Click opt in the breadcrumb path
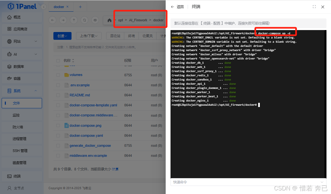This screenshot has height=194, width=331. pyautogui.click(x=121, y=20)
